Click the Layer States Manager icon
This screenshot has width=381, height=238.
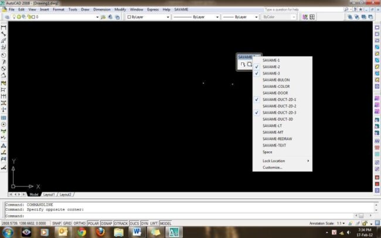tap(117, 17)
